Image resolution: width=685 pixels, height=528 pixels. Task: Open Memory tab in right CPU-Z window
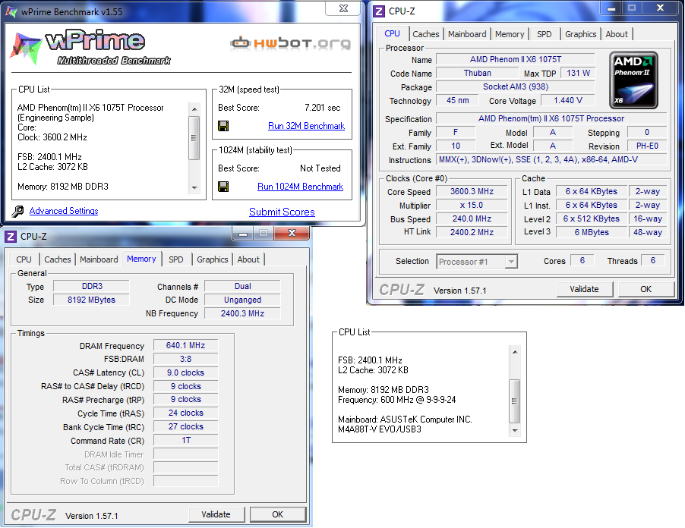[510, 34]
